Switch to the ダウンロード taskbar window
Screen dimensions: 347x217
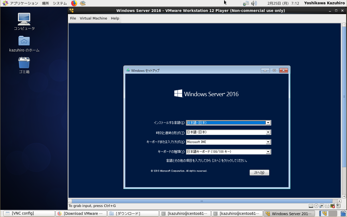(x=133, y=213)
